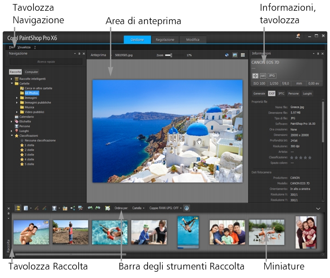The width and height of the screenshot is (330, 278).
Task: Click the info icon in Raccolta toolbar
Action: tap(186, 208)
